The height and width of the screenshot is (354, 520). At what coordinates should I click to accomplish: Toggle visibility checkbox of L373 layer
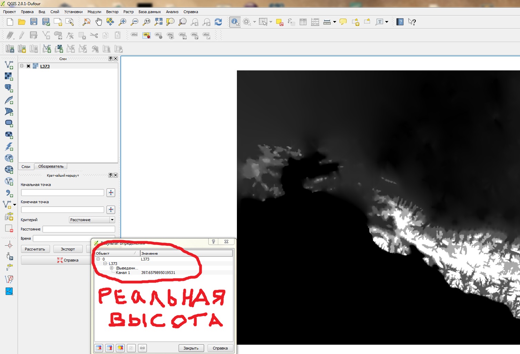pyautogui.click(x=28, y=66)
